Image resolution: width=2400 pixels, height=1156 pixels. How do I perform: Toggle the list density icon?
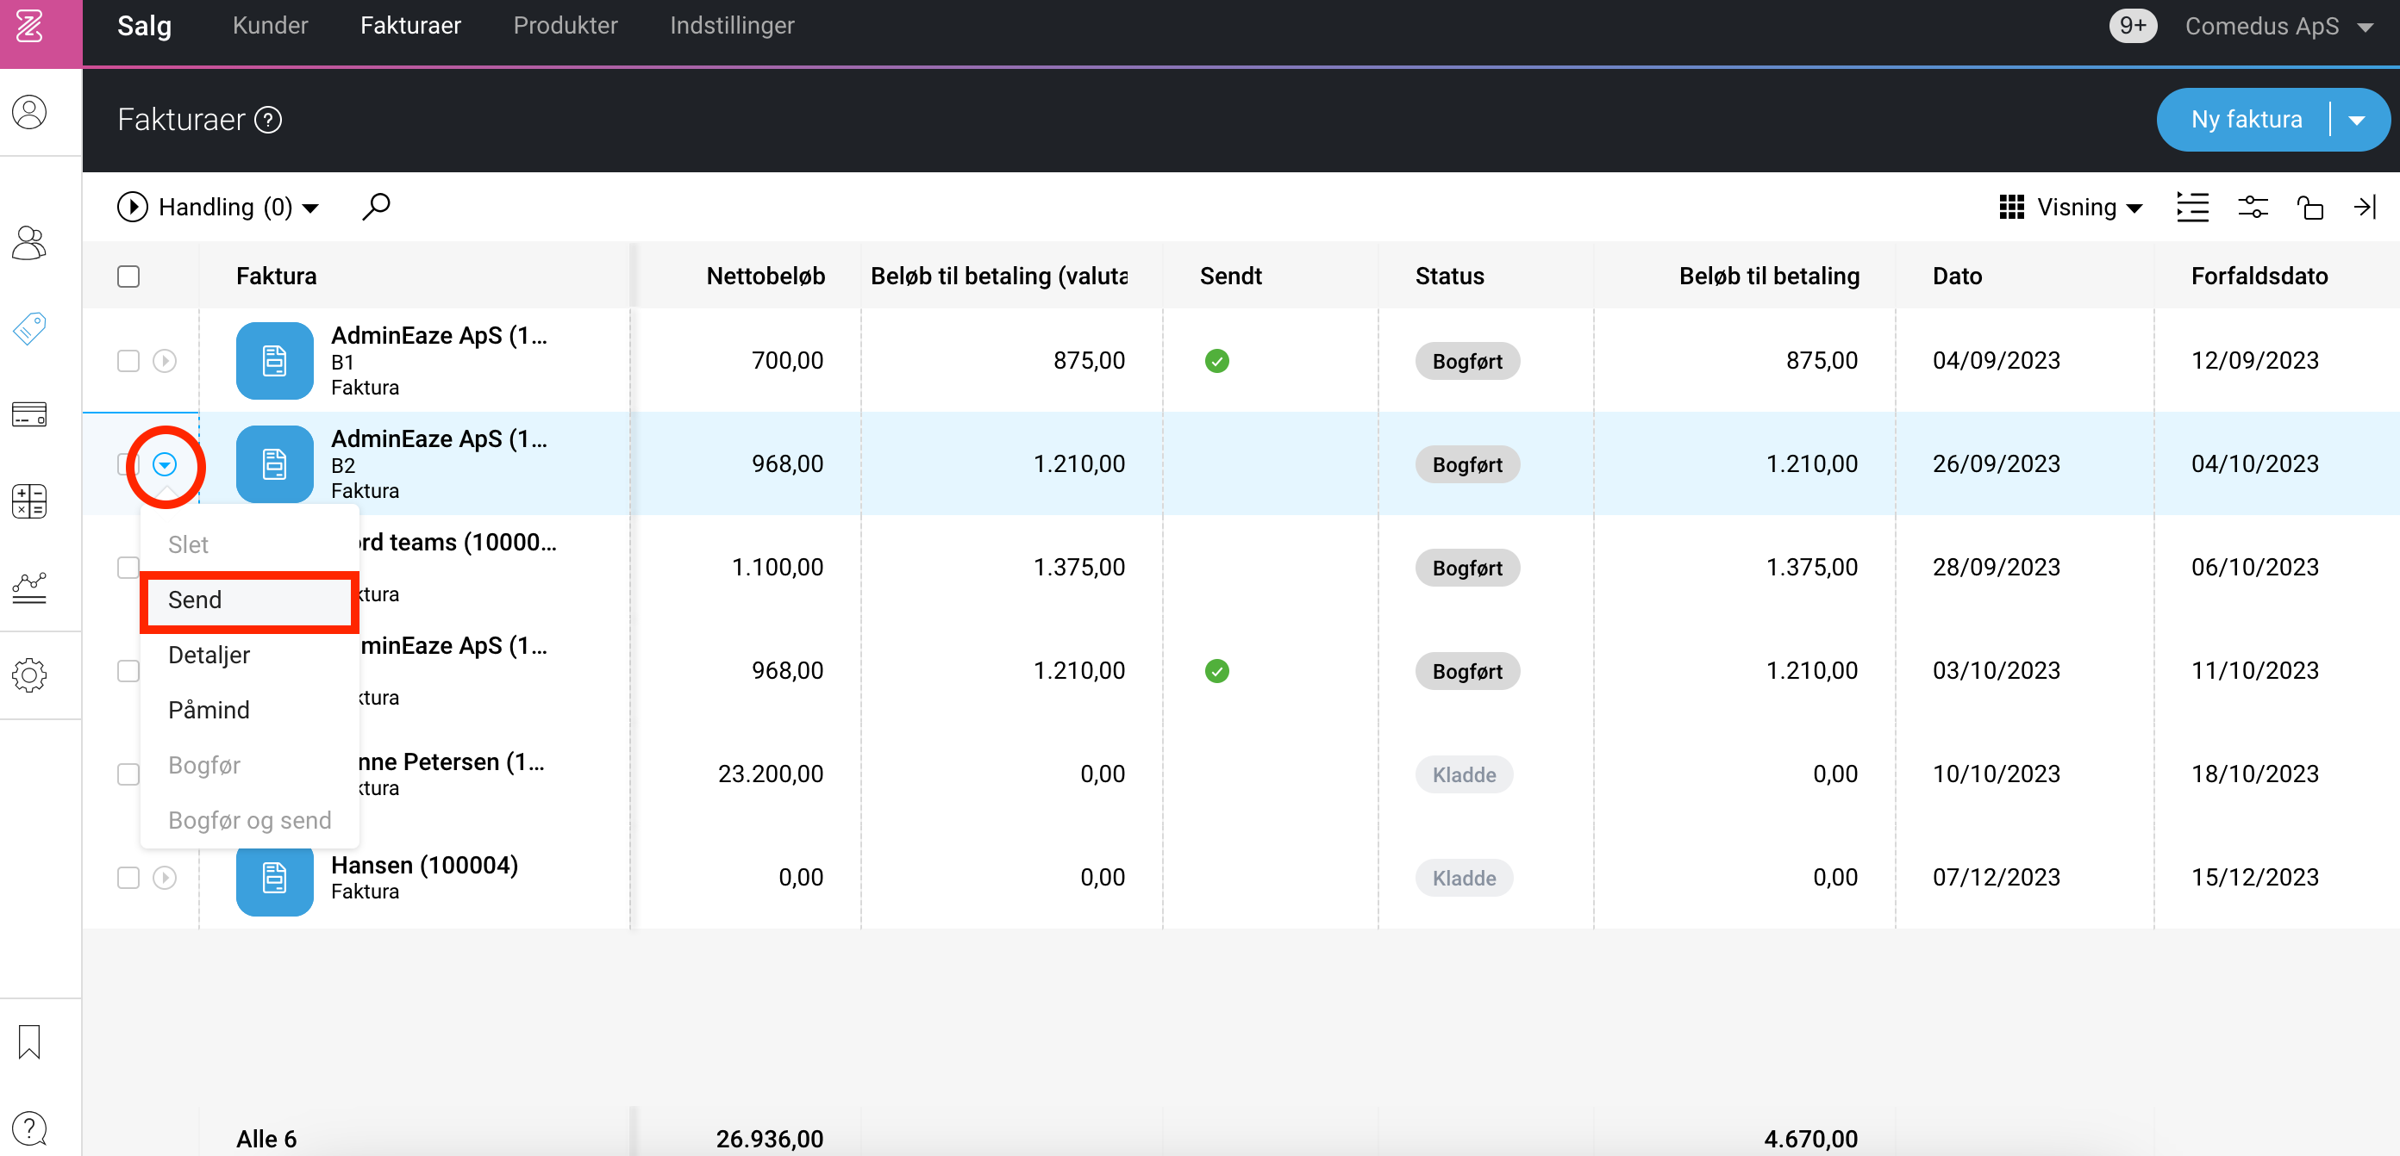(2192, 207)
